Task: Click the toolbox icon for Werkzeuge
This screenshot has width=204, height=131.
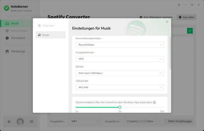Action: [7, 51]
